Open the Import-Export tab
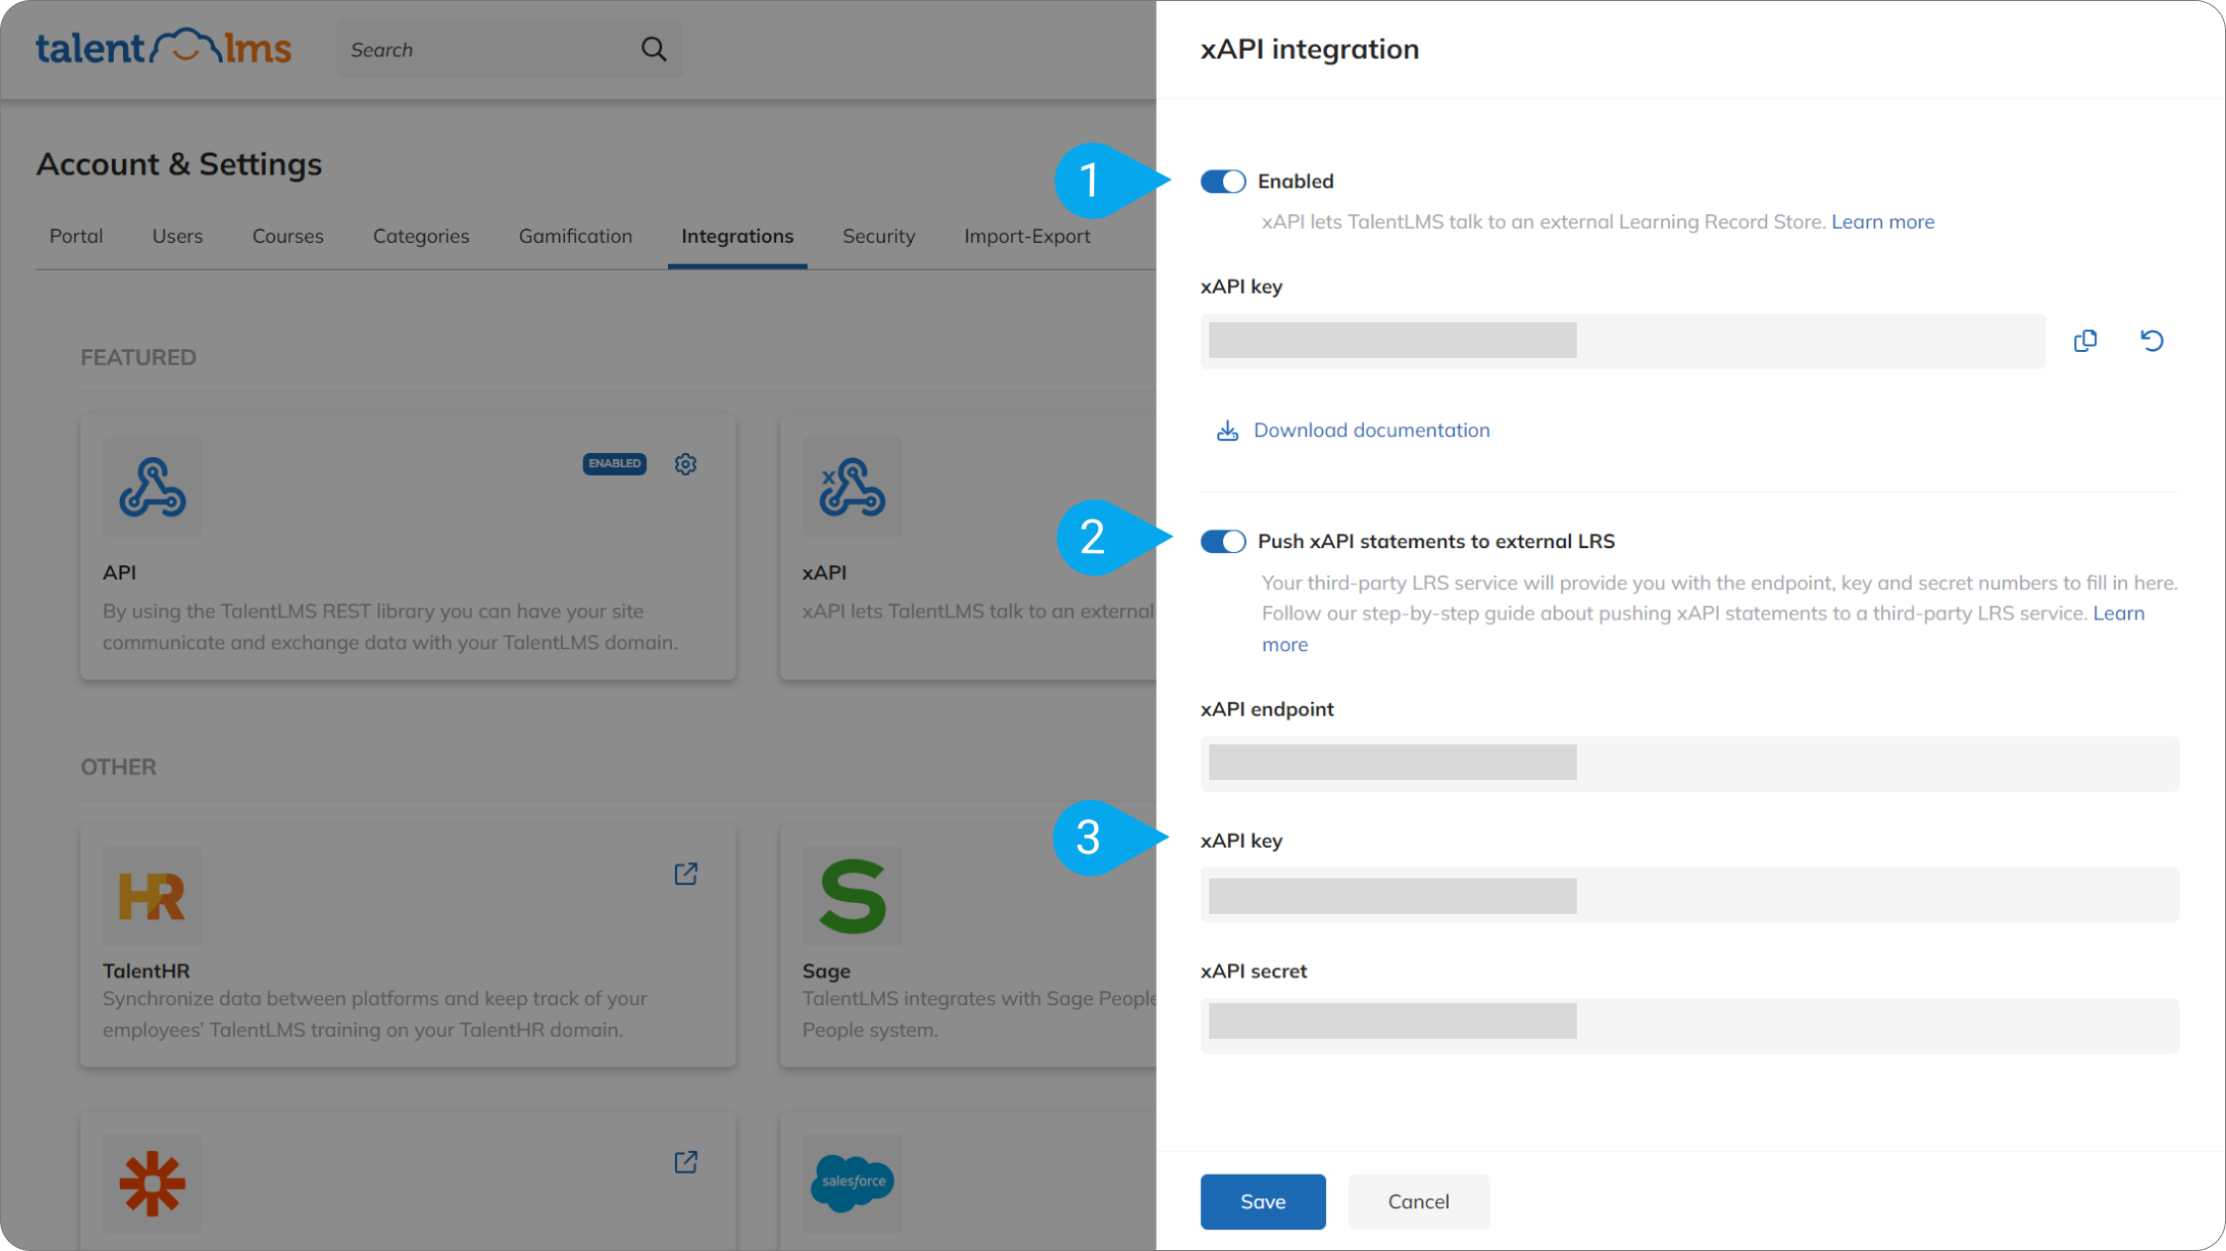Viewport: 2226px width, 1251px height. point(1027,236)
